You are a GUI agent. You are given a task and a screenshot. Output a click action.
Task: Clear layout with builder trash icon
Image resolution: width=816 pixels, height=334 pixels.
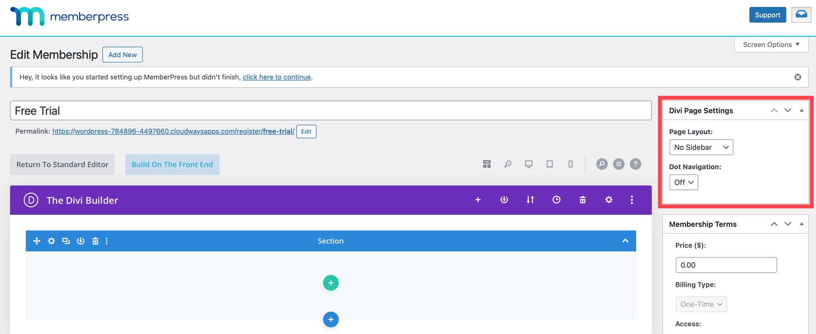click(x=583, y=200)
